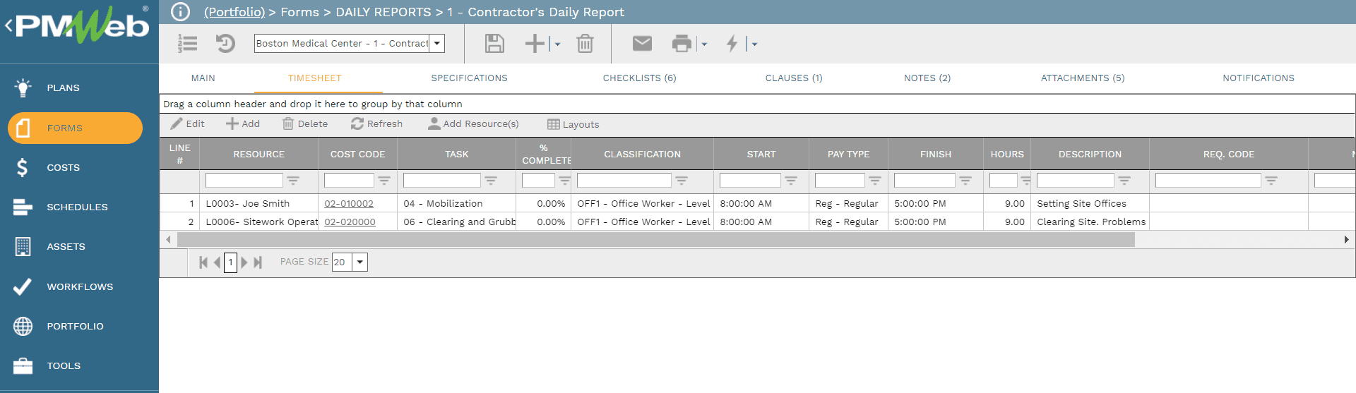Refresh the timesheet grid

tap(376, 123)
